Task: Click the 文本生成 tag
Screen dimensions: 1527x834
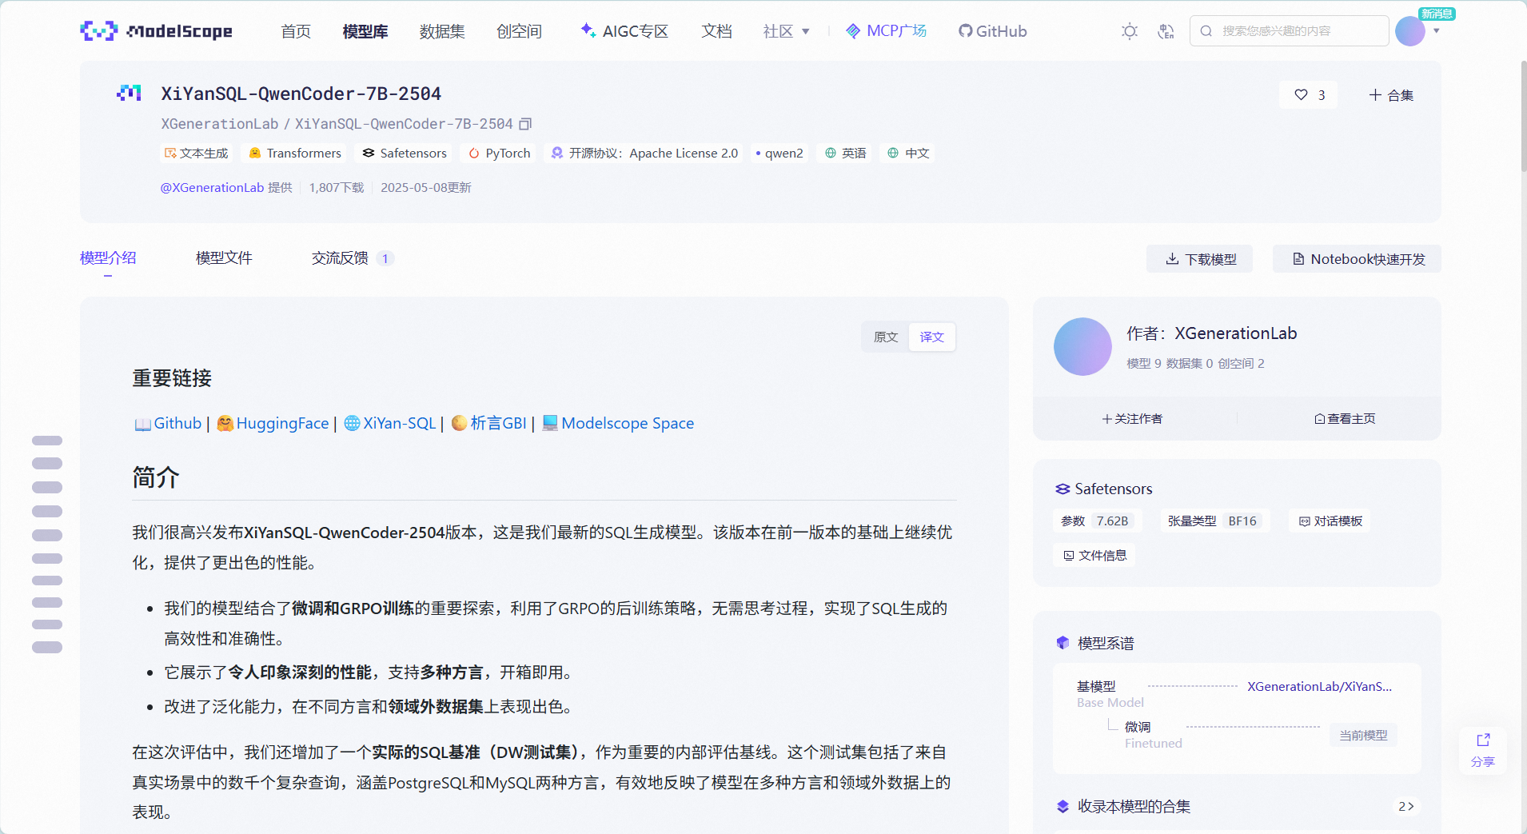Action: pyautogui.click(x=196, y=153)
